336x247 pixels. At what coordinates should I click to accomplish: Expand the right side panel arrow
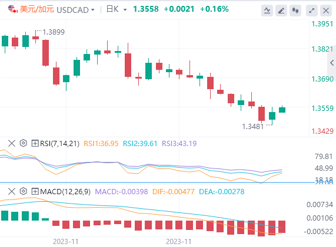[x=332, y=63]
